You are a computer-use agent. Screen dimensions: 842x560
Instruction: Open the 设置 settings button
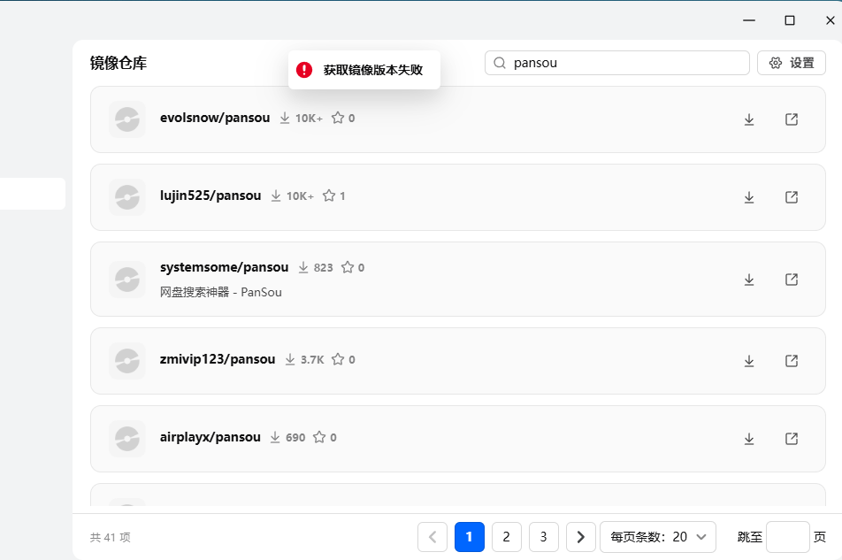(x=792, y=63)
